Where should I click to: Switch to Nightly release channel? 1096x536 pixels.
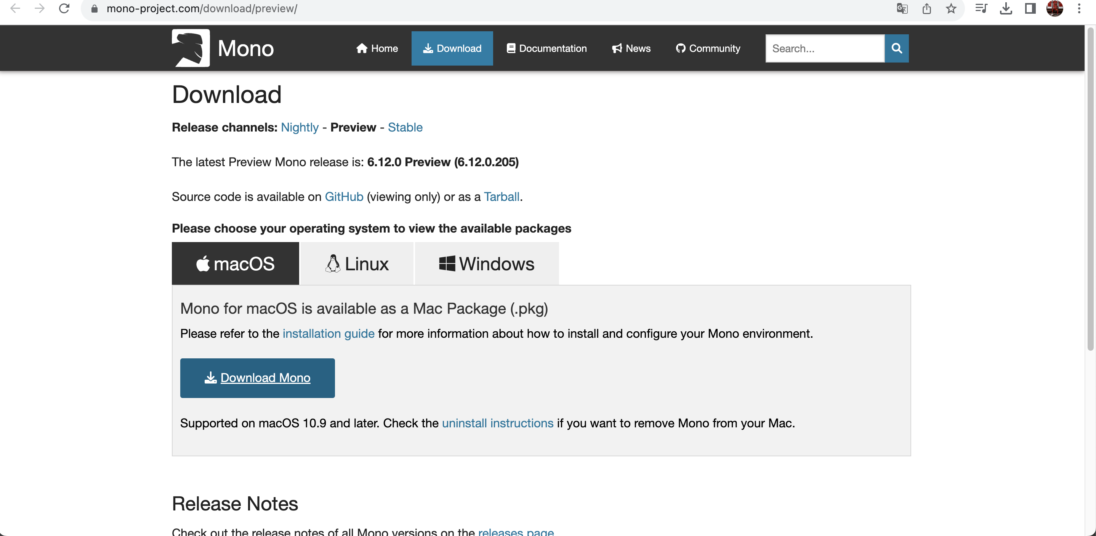[300, 127]
